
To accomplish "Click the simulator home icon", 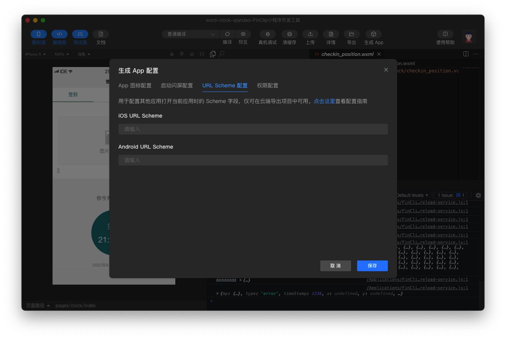I will [x=172, y=54].
